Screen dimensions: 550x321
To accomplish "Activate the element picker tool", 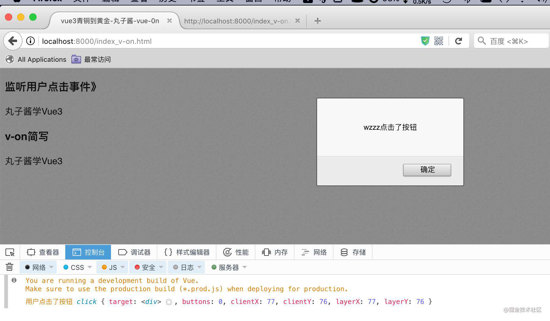I will [x=10, y=252].
